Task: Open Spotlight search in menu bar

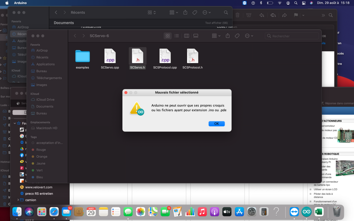Action: (x=296, y=3)
